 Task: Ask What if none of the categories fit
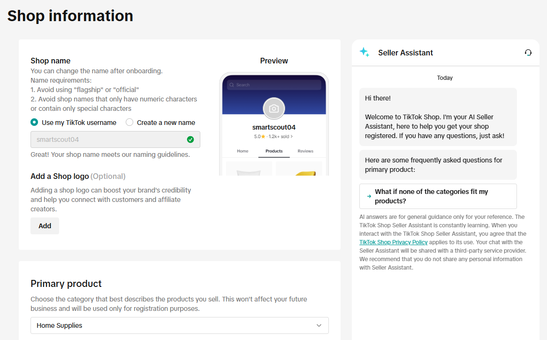pyautogui.click(x=438, y=196)
